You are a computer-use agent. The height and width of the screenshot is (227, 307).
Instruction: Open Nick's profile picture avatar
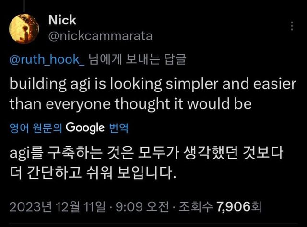tap(23, 27)
